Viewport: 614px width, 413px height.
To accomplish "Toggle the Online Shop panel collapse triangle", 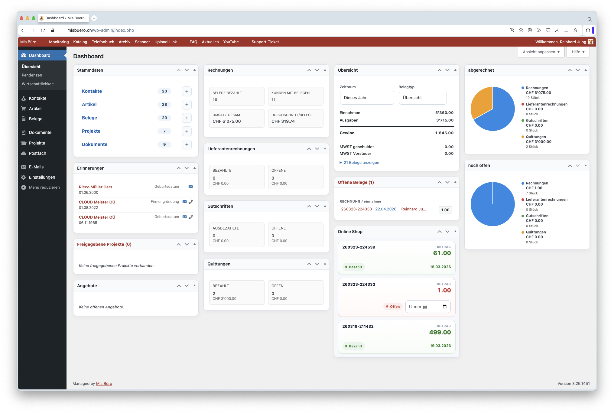I will coord(455,232).
